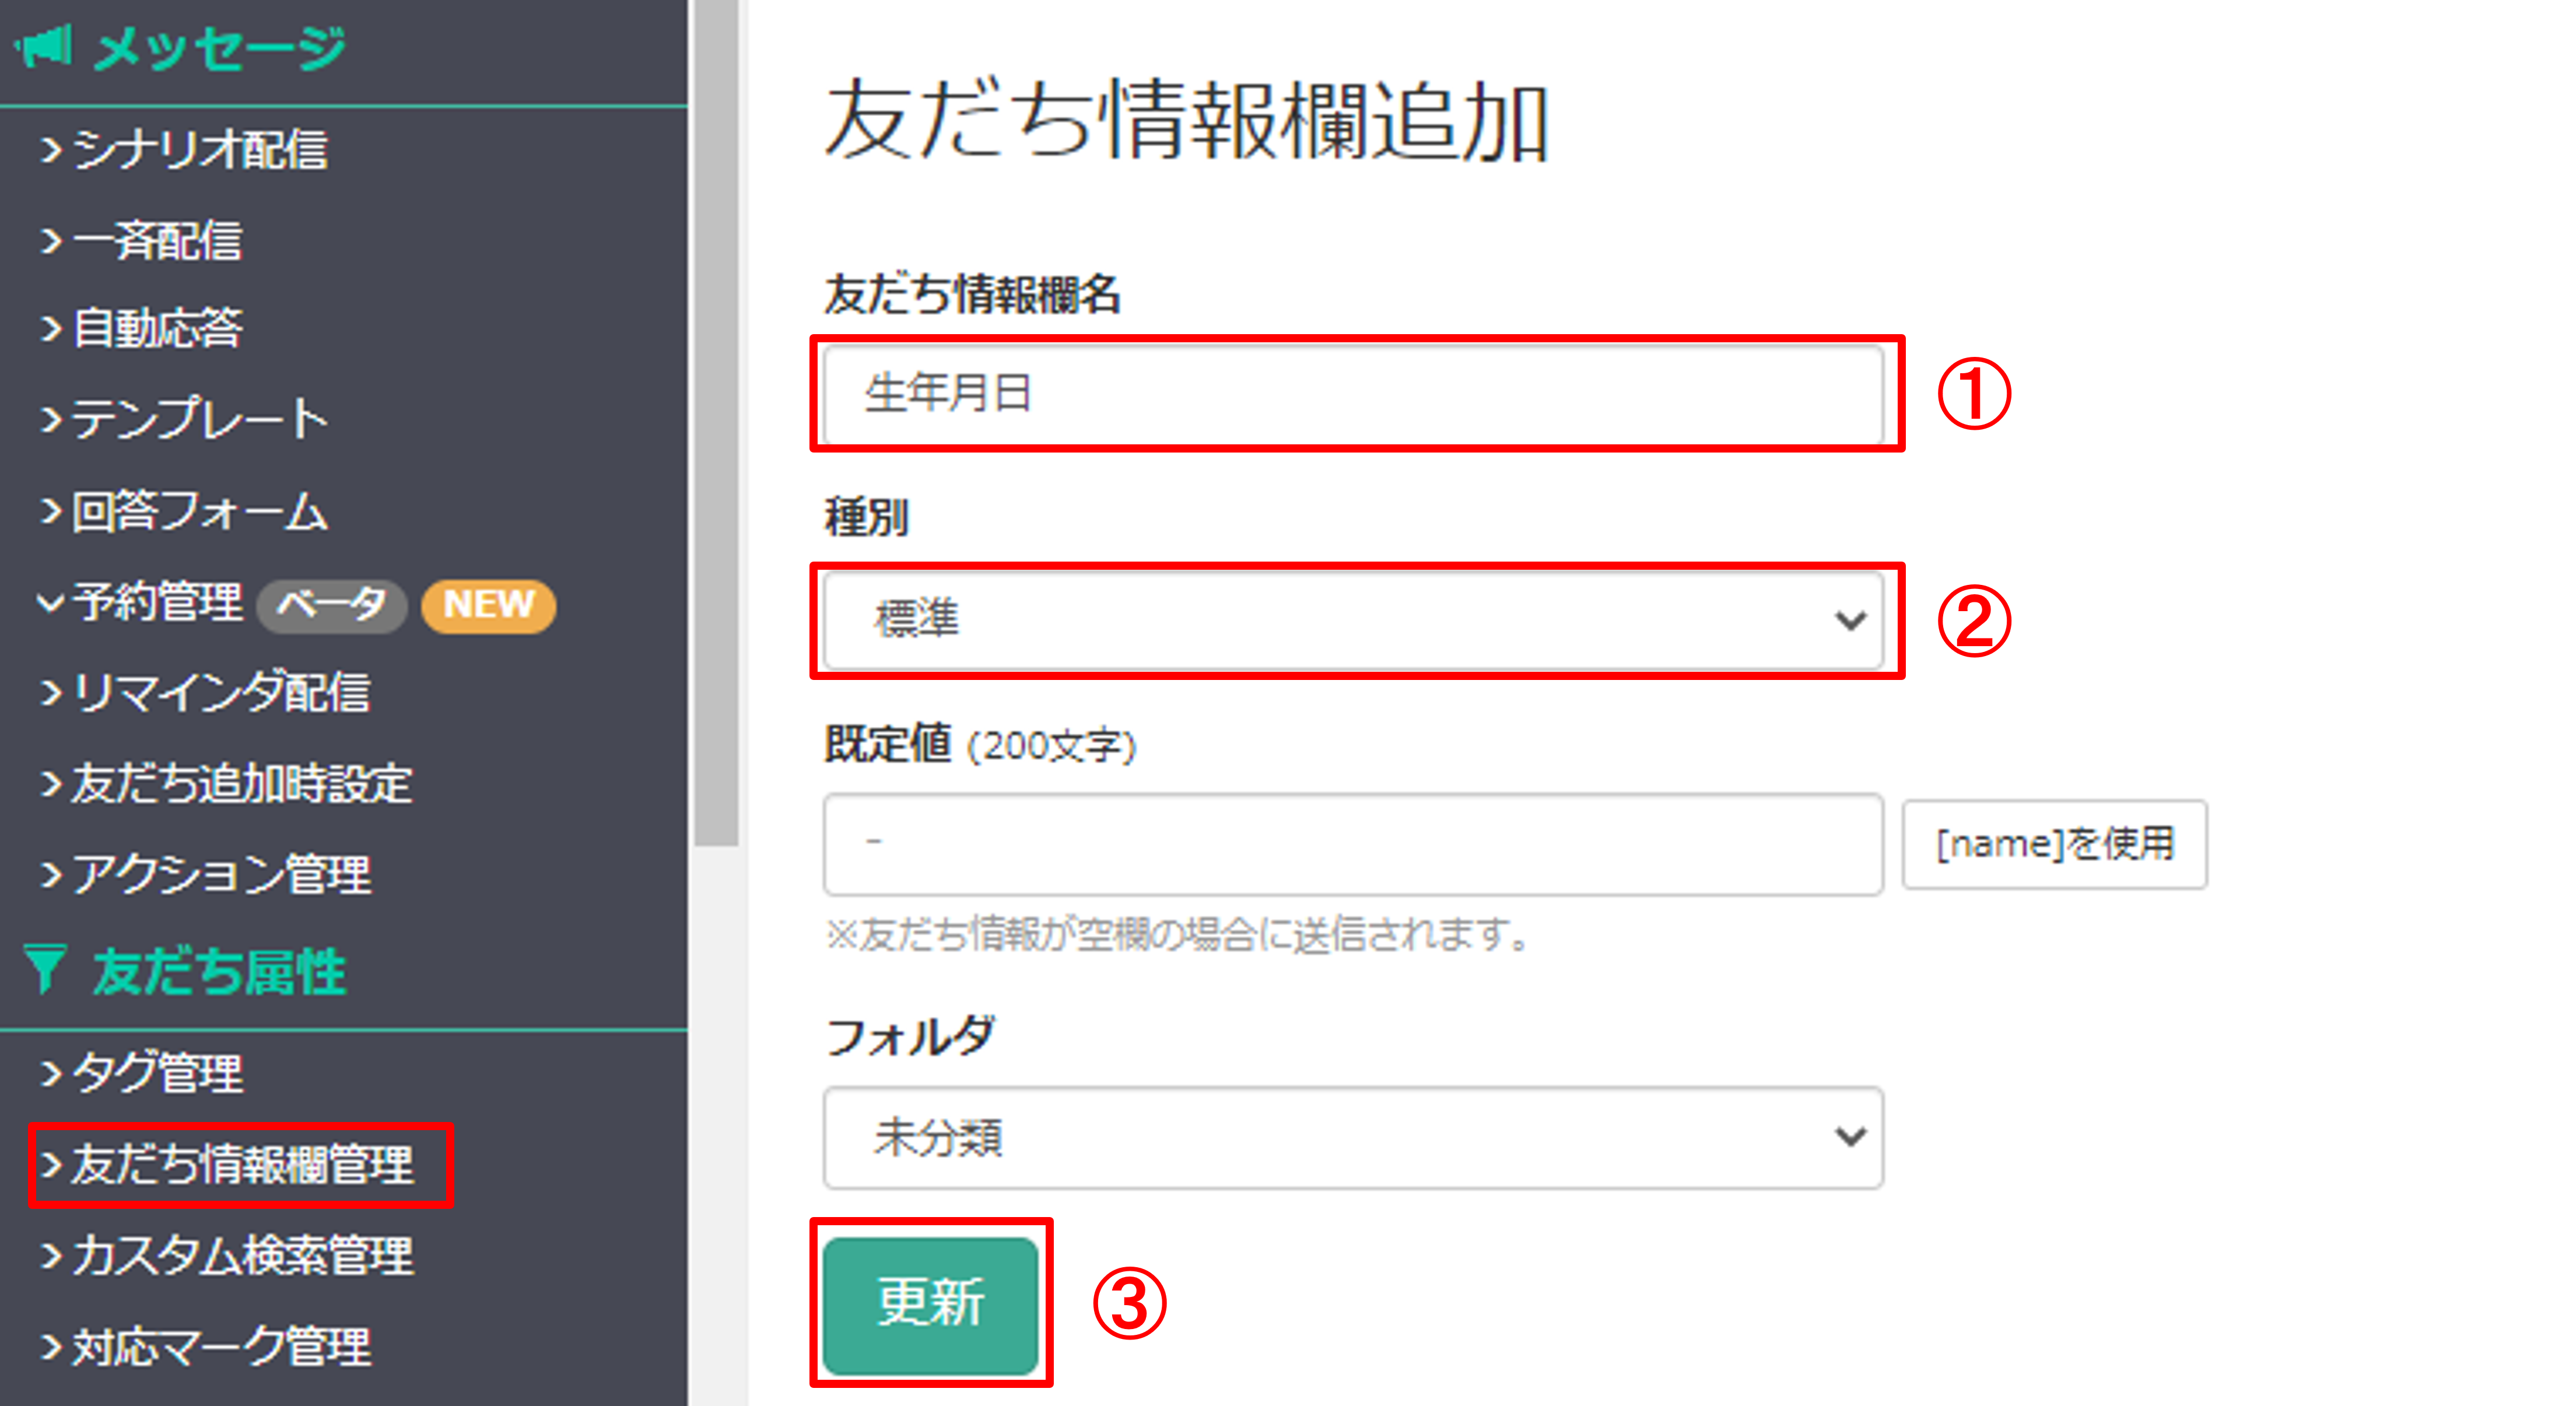Viewport: 2566px width, 1406px height.
Task: Open タグ管理 under 友だち属性
Action: (157, 1074)
